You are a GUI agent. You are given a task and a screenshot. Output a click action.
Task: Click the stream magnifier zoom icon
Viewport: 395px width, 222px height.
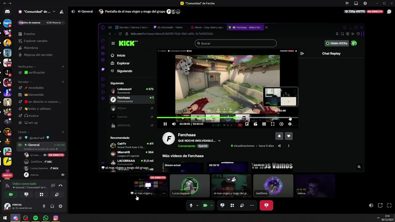pos(359,167)
